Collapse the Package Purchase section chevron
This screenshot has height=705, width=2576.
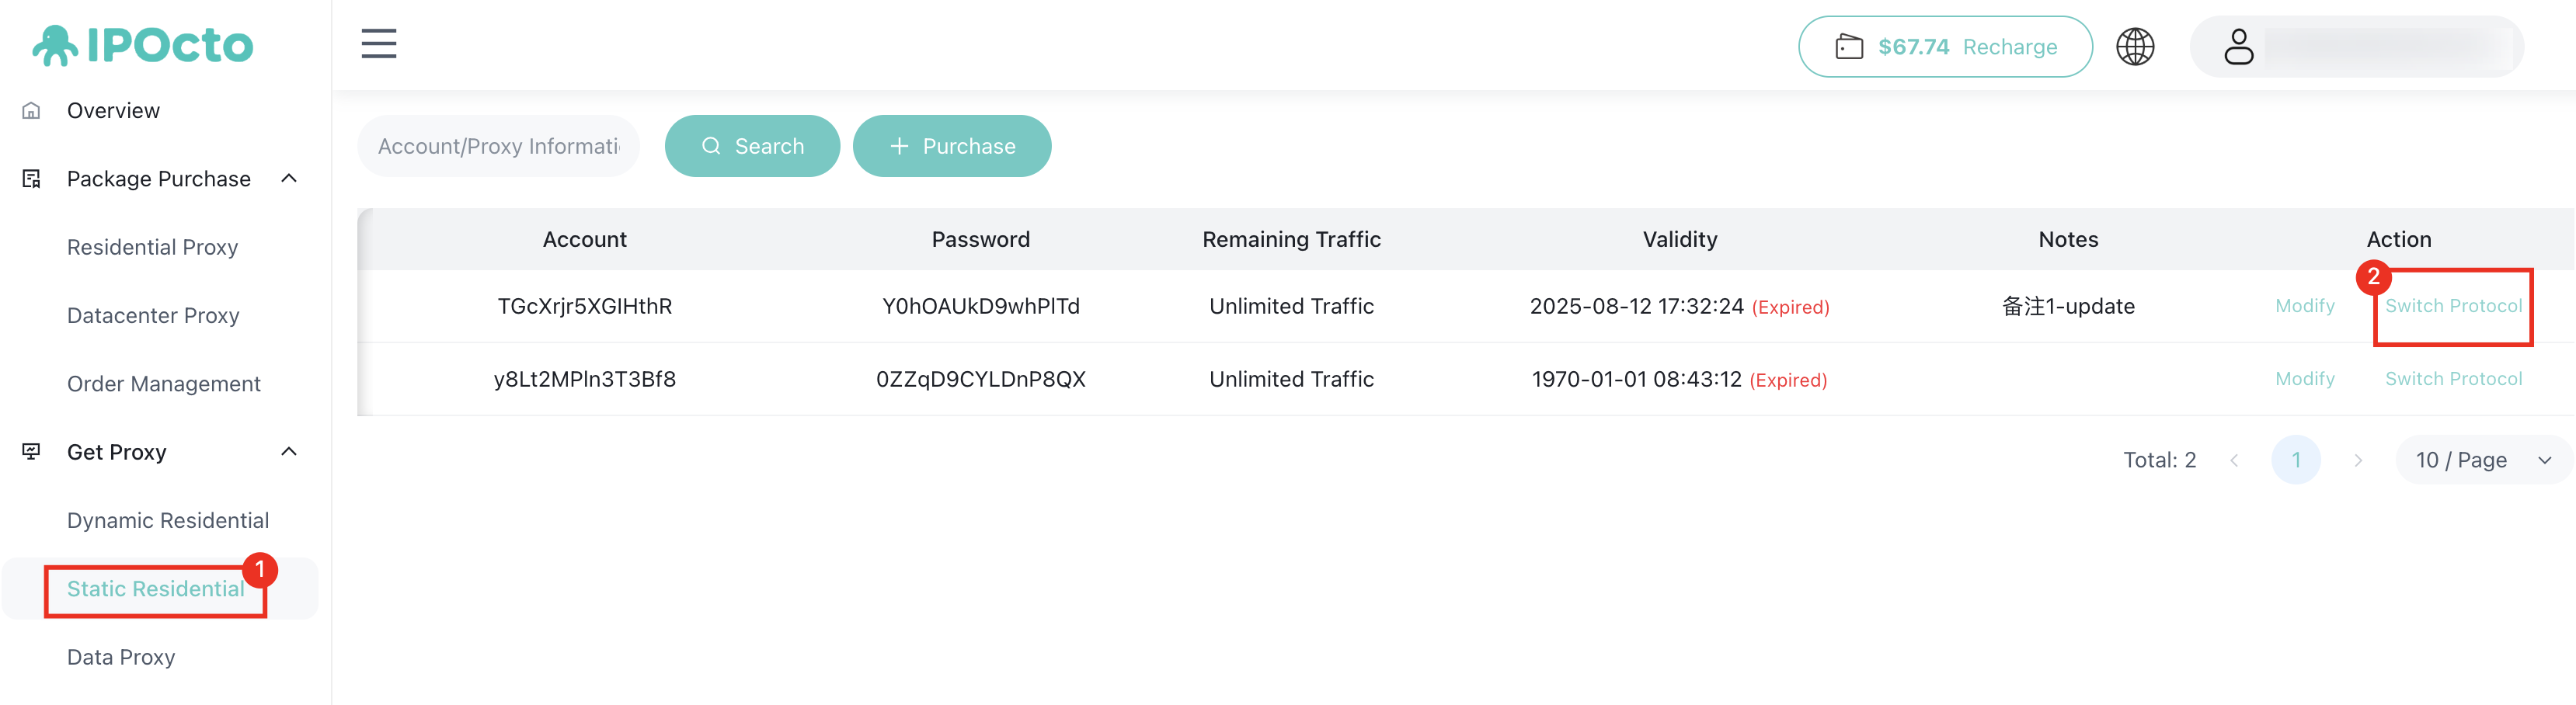click(289, 179)
